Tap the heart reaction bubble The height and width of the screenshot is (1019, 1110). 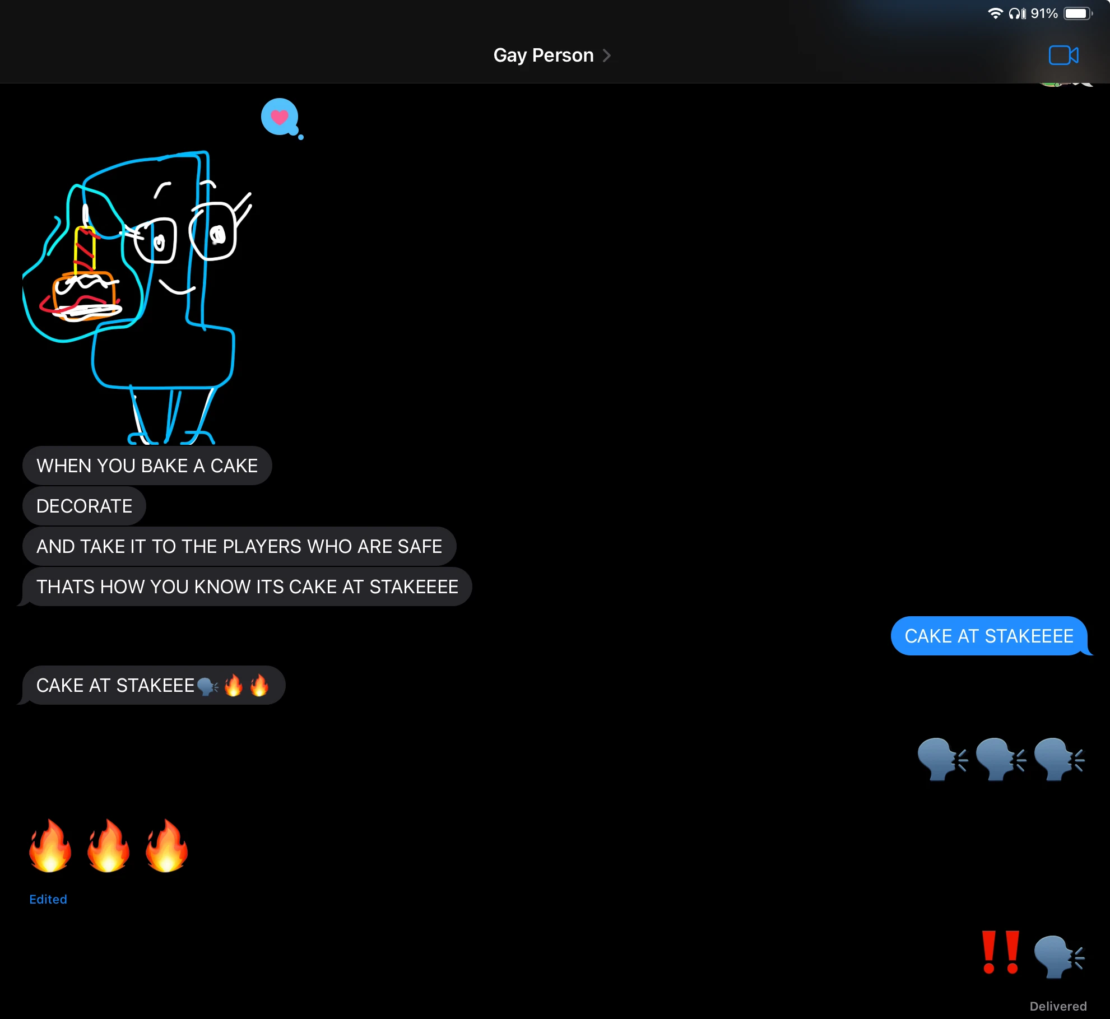[280, 117]
